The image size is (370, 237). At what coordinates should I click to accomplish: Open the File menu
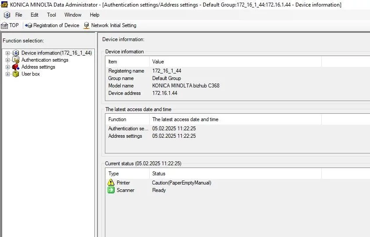coord(19,15)
